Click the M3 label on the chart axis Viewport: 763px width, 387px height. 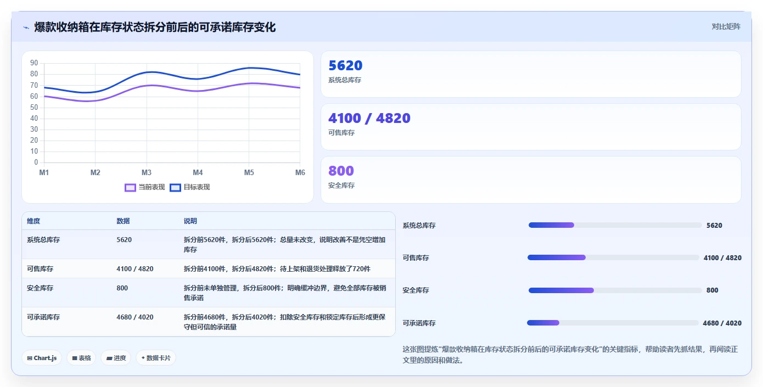(x=147, y=173)
